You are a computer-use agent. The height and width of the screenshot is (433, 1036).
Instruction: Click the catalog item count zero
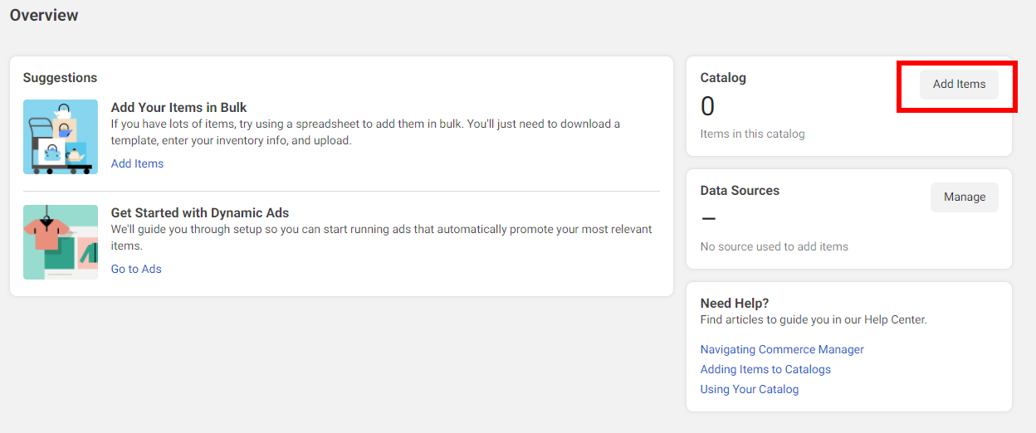[707, 106]
